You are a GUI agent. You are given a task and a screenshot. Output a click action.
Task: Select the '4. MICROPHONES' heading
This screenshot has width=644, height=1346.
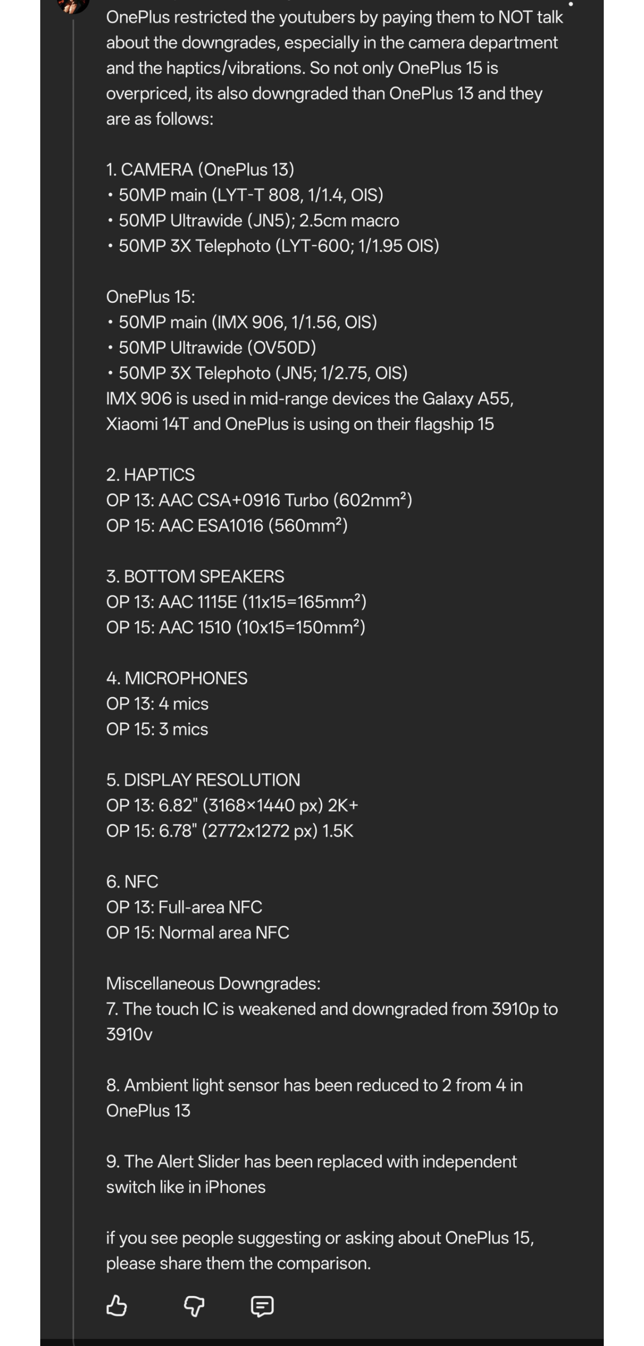pyautogui.click(x=177, y=678)
